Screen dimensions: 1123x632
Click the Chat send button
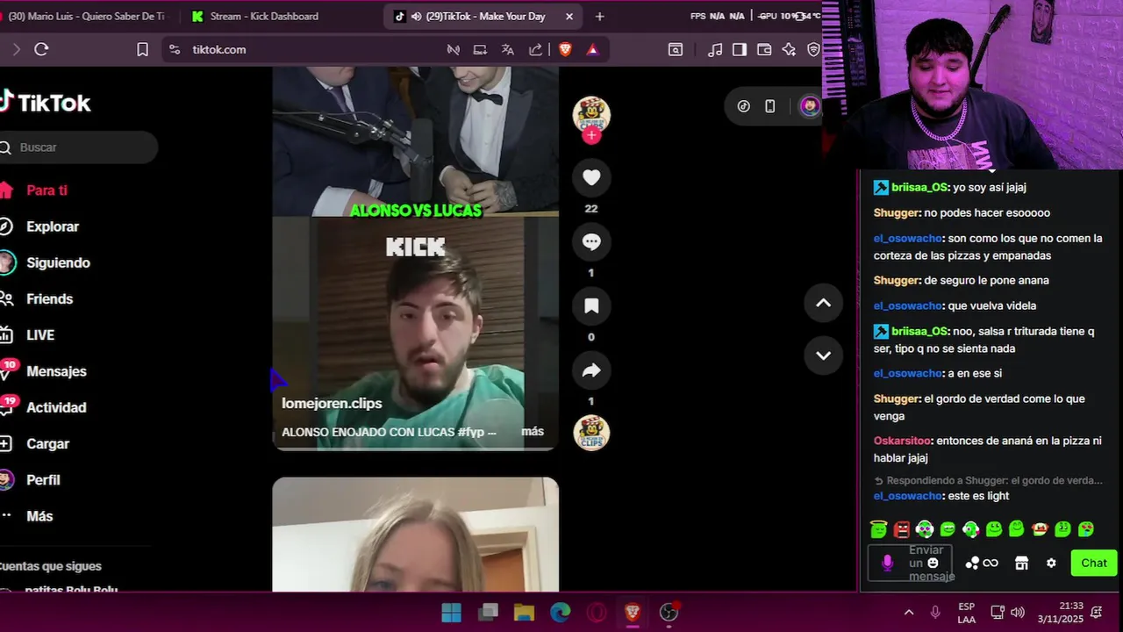1094,564
